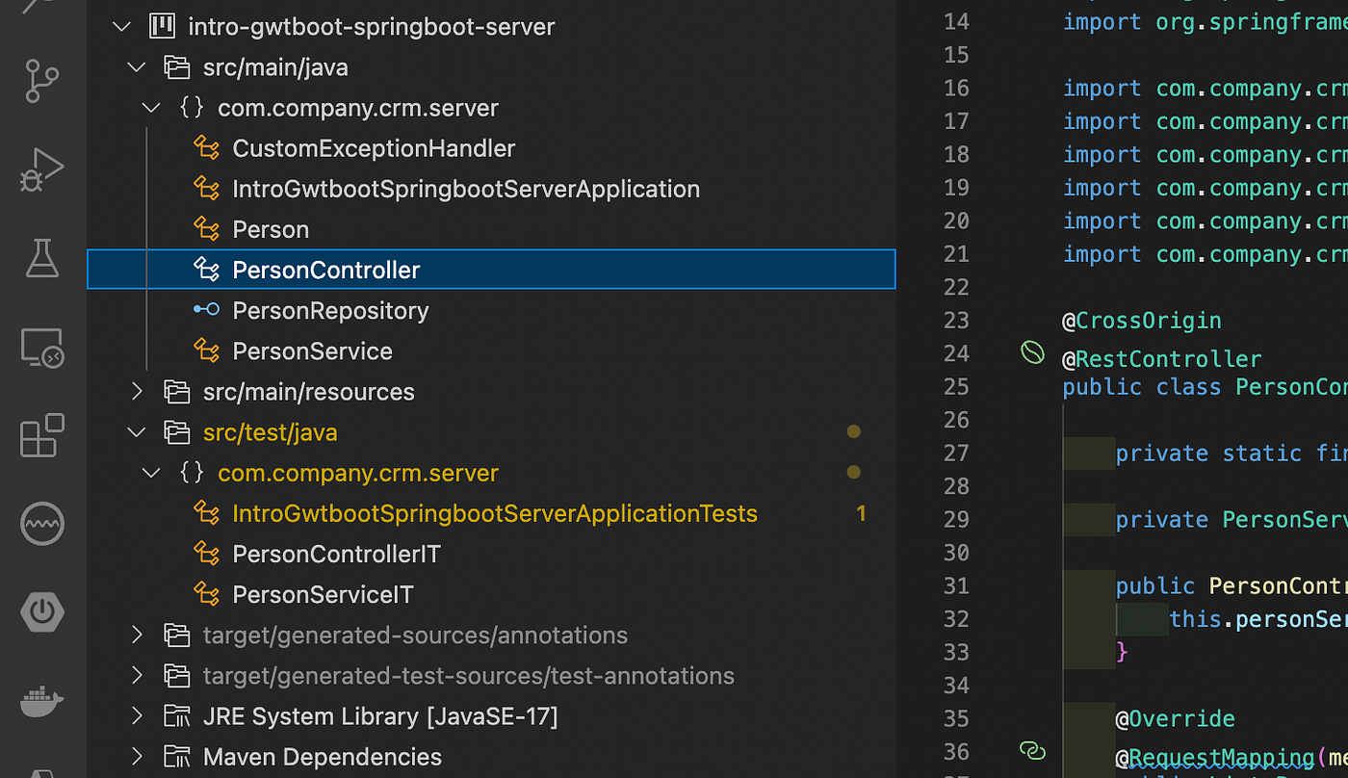1348x778 pixels.
Task: Expand JRE System Library [JavaSE-17]
Action: click(137, 716)
